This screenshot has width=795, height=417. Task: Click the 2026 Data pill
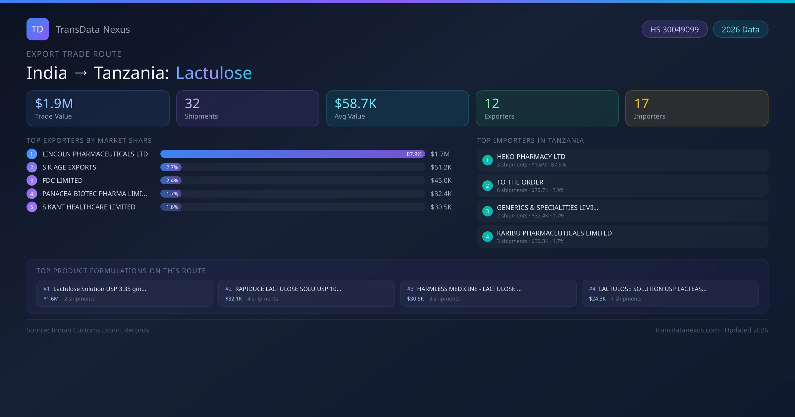pyautogui.click(x=740, y=29)
